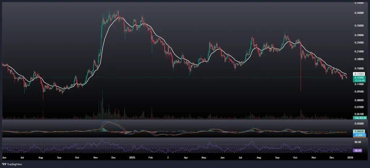Click the 2026 label on the time axis
This screenshot has width=370, height=168.
click(x=349, y=158)
